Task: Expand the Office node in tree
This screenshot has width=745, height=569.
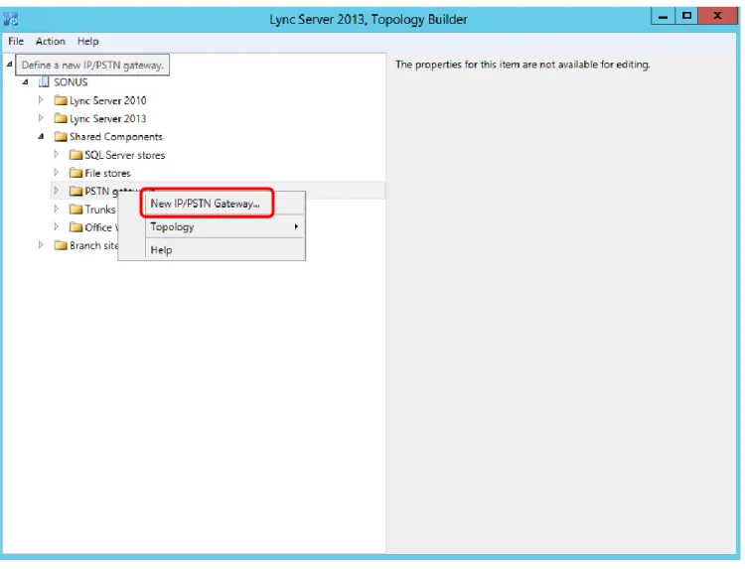Action: point(56,226)
